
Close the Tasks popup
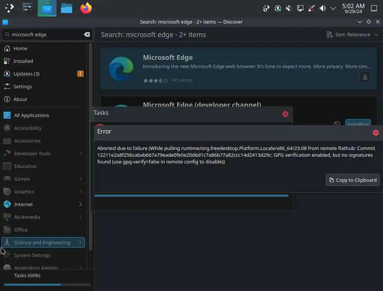coord(285,114)
